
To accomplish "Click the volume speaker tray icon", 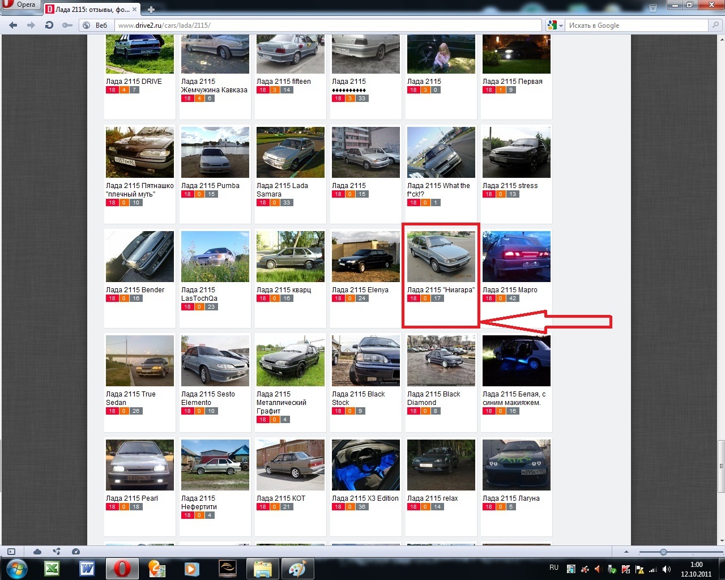I will 667,569.
